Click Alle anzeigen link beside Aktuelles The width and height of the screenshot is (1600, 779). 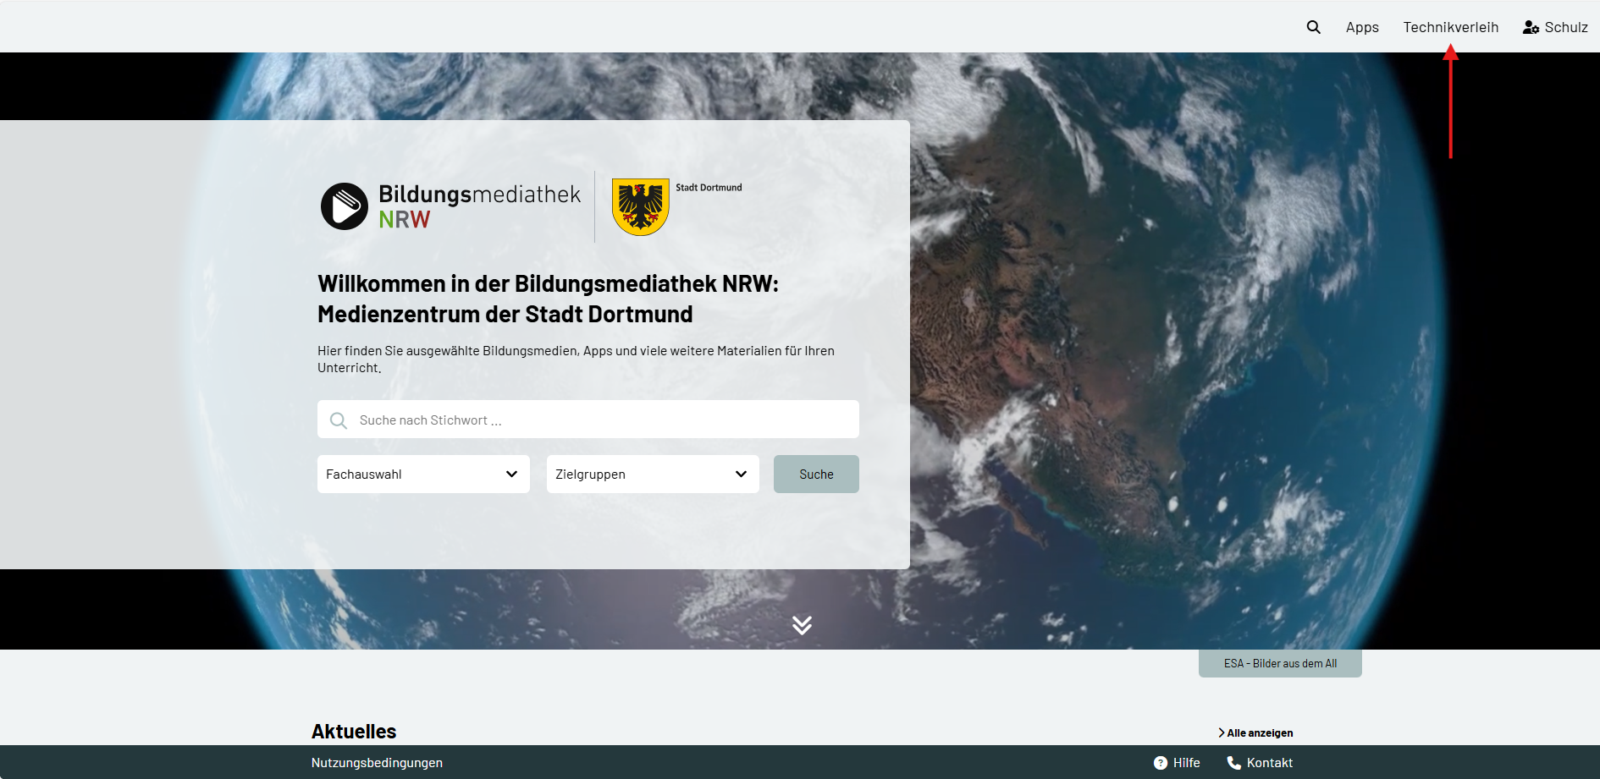[x=1255, y=732]
